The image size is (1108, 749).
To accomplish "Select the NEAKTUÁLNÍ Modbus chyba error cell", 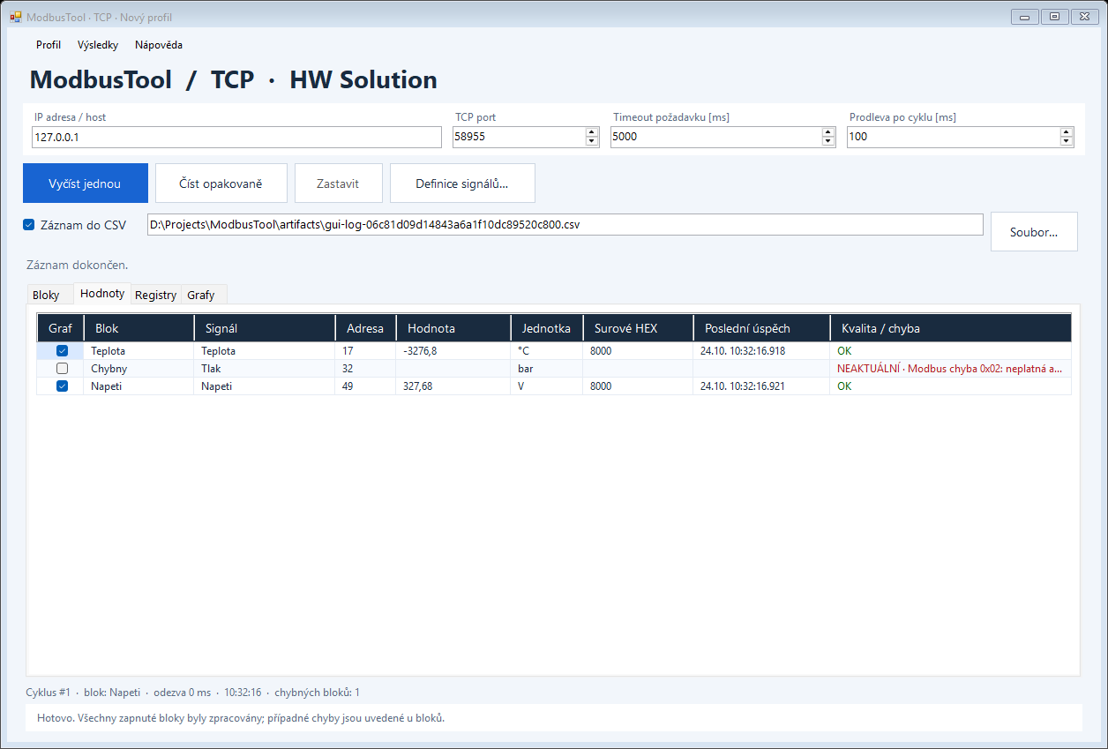I will click(950, 369).
